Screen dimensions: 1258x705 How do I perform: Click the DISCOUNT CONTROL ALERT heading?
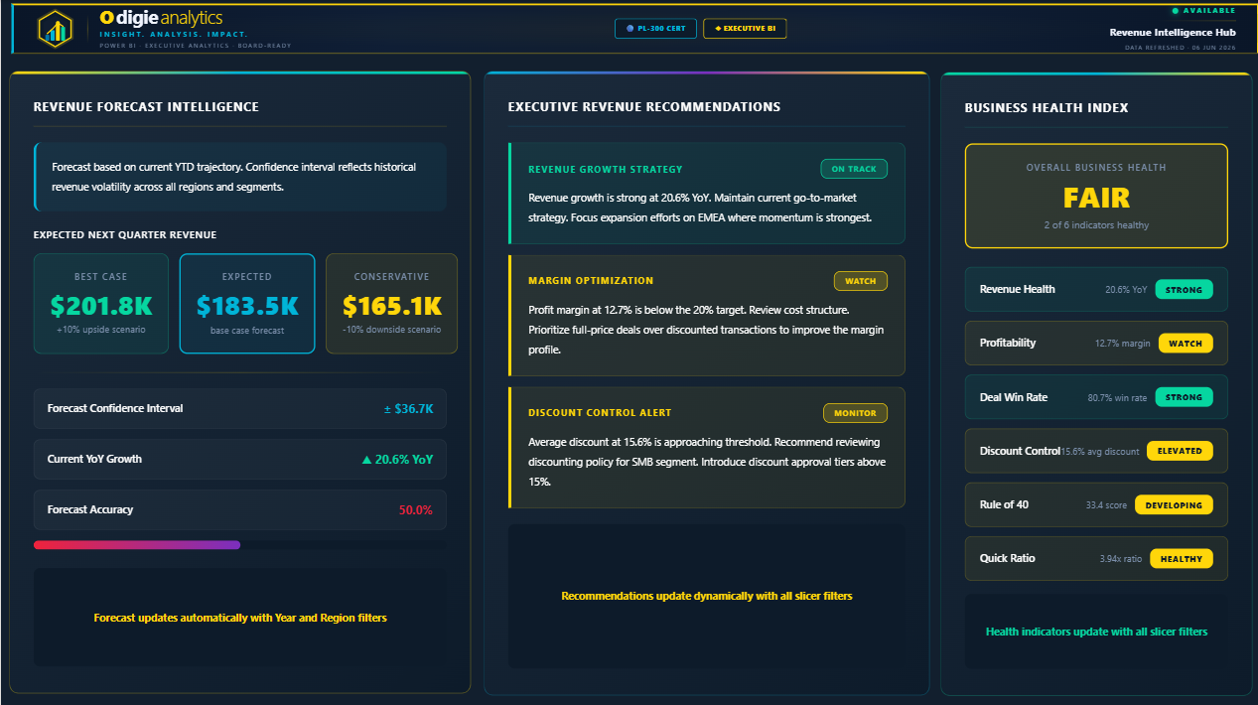pyautogui.click(x=600, y=413)
